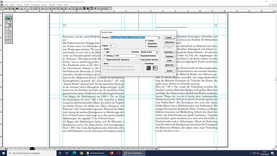Image resolution: width=277 pixels, height=156 pixels.
Task: Click the New document toolbar icon
Action: [x=2, y=8]
